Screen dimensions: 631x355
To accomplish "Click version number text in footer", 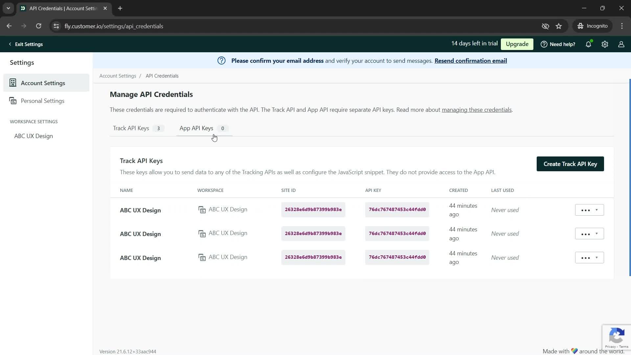I will (x=128, y=351).
